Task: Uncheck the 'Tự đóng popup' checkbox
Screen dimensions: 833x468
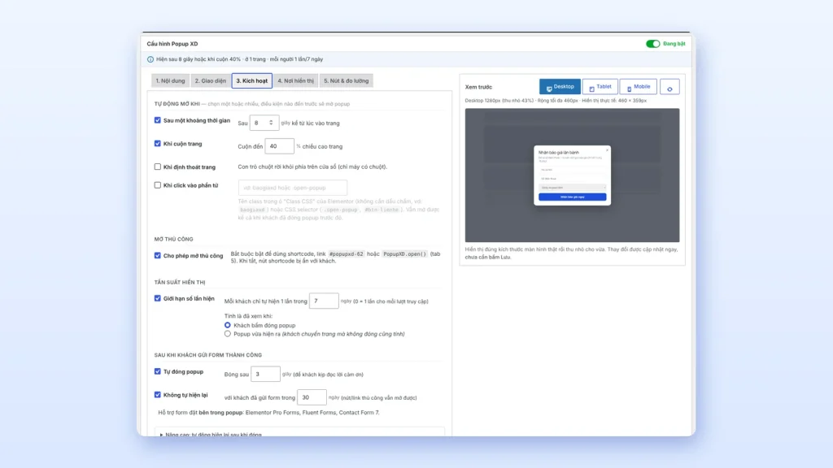Action: pos(157,371)
